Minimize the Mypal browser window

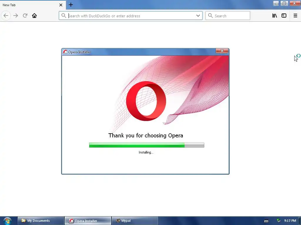[x=276, y=3]
